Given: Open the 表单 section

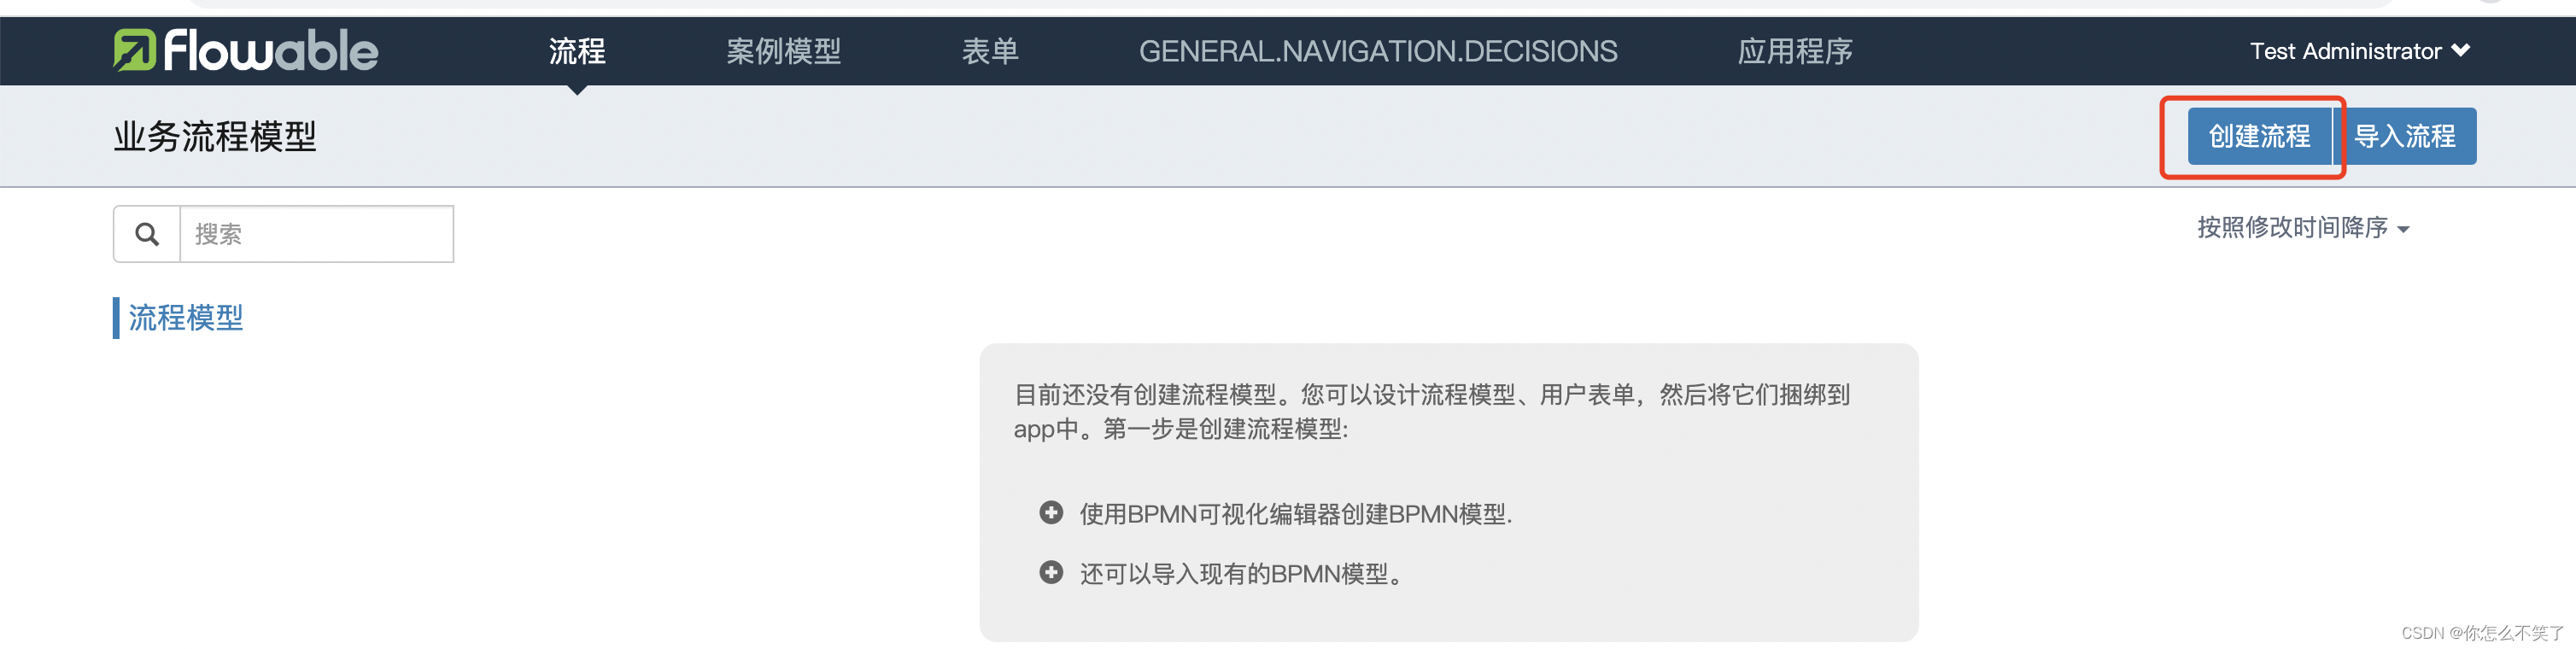Looking at the screenshot, I should (991, 51).
